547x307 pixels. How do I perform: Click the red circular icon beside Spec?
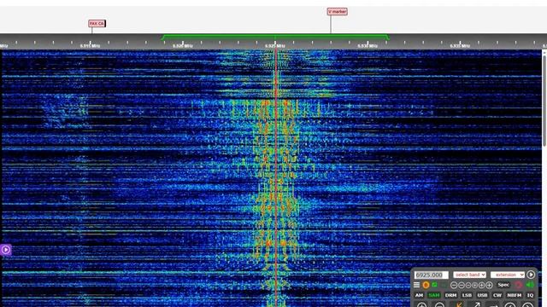(x=519, y=285)
